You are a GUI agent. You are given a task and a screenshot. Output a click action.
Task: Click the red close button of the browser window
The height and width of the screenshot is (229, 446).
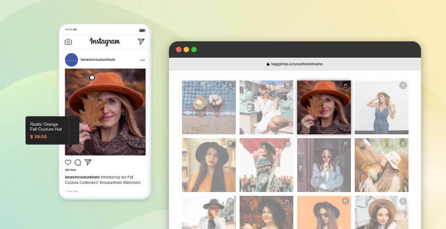(x=179, y=49)
